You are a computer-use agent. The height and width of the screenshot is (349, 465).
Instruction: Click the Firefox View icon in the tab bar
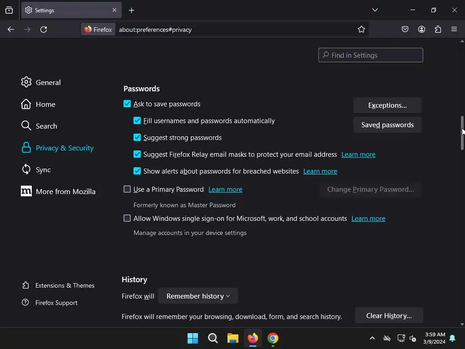click(9, 10)
